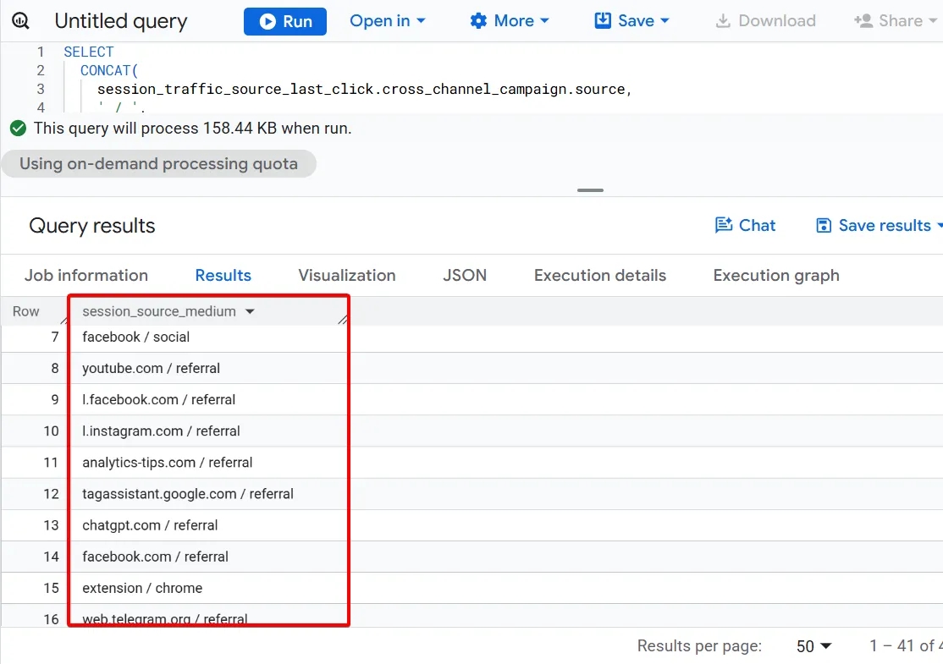
Task: Click the Download button
Action: tap(765, 21)
